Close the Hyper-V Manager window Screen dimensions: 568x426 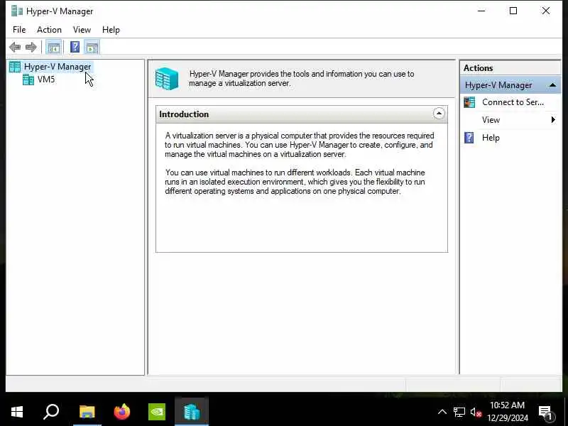pyautogui.click(x=546, y=11)
